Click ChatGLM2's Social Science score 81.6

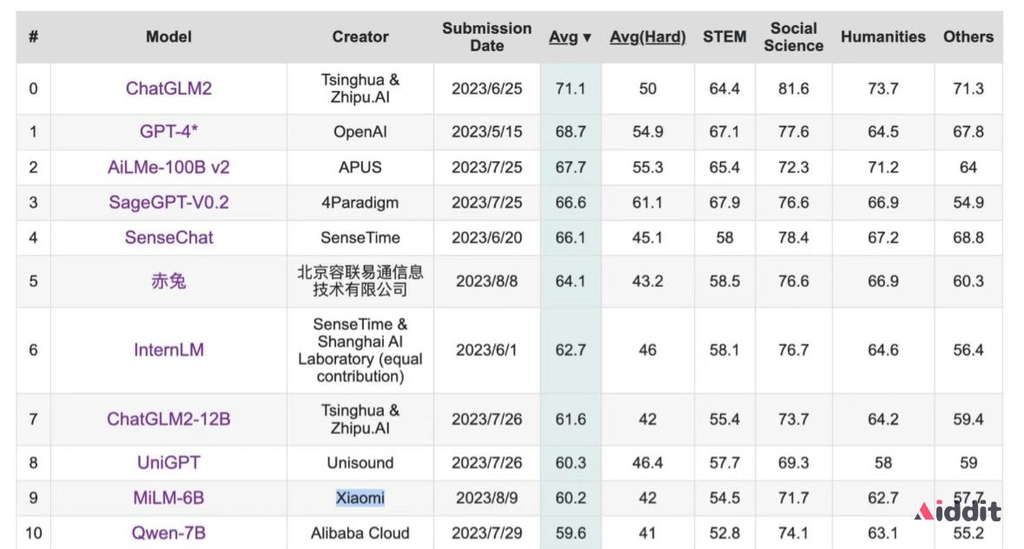794,88
